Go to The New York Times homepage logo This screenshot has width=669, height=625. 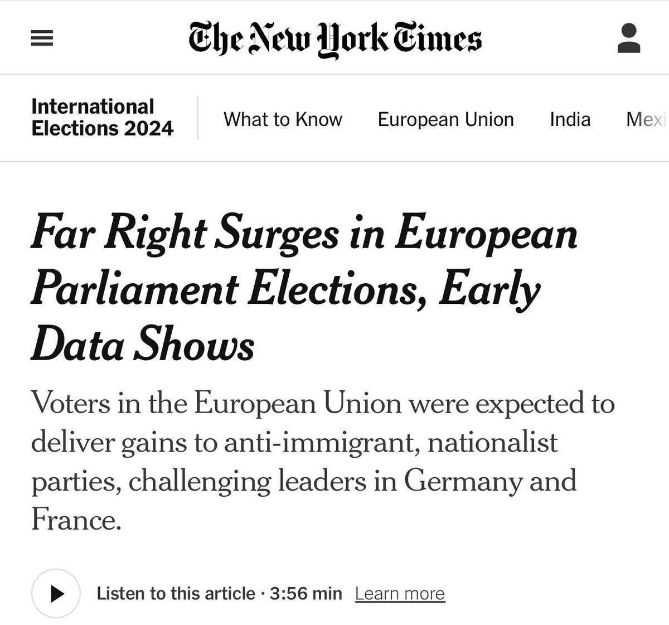coord(335,38)
